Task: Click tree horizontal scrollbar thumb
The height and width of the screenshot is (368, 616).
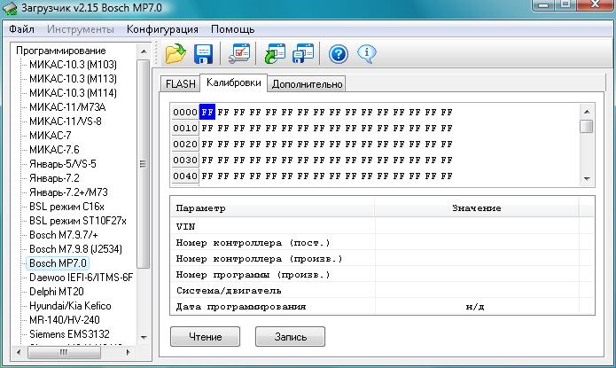Action: 64,352
